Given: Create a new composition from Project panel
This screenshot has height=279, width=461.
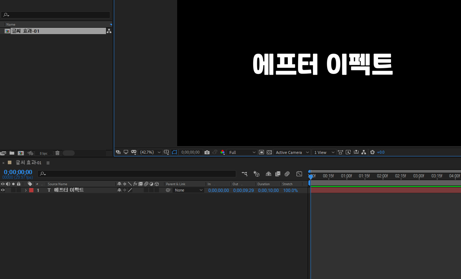Looking at the screenshot, I should [x=21, y=153].
